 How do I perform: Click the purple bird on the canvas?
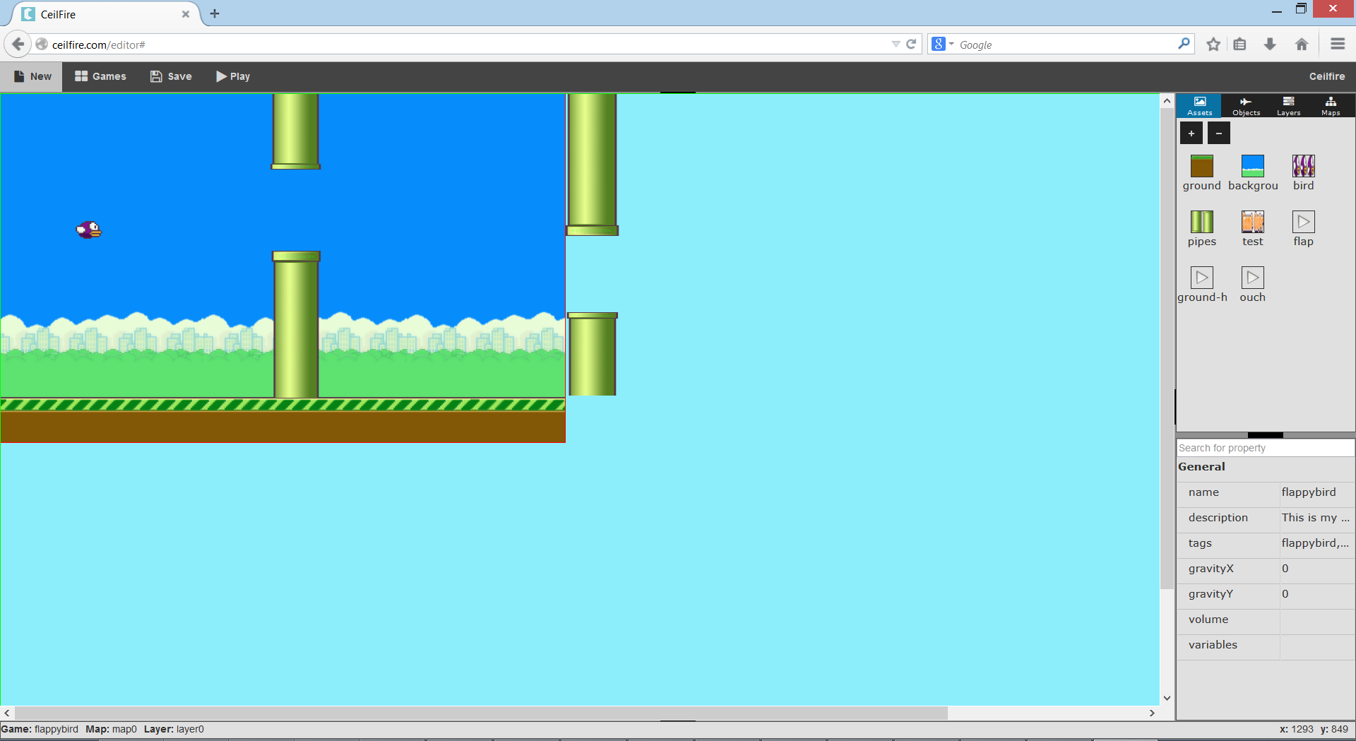tap(89, 230)
